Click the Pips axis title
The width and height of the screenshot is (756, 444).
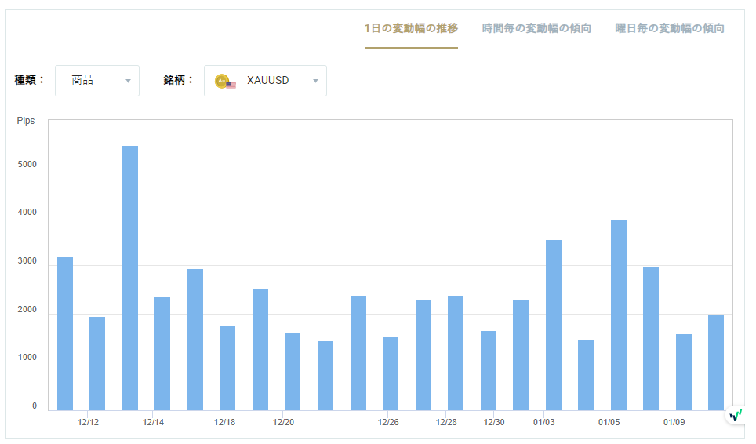pyautogui.click(x=26, y=121)
